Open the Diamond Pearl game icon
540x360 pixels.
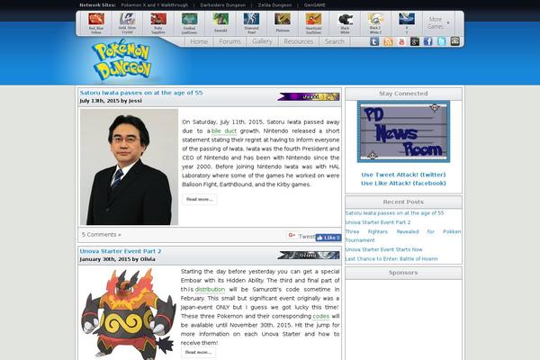tap(251, 23)
